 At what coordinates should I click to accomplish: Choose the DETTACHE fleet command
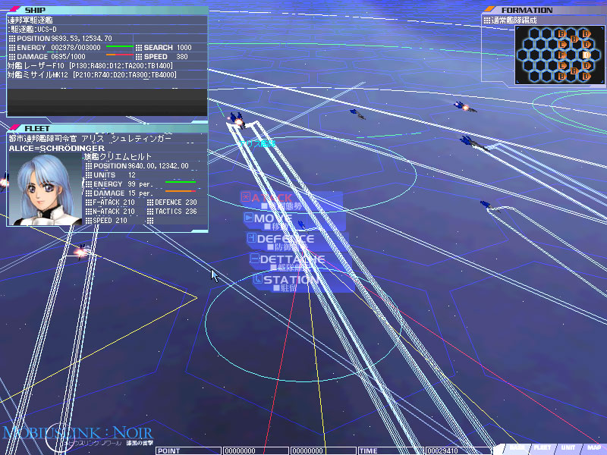[x=300, y=262]
